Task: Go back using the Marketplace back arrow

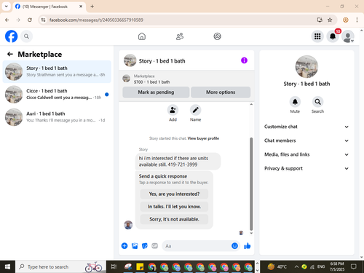Action: (x=10, y=54)
